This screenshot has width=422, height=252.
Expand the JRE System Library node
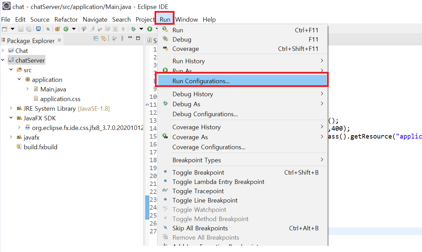pyautogui.click(x=11, y=108)
